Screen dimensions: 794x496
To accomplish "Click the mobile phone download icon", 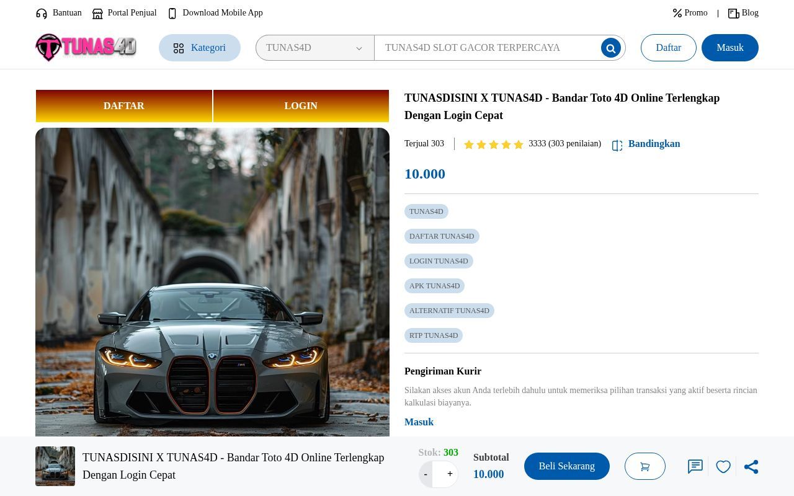I will click(172, 13).
